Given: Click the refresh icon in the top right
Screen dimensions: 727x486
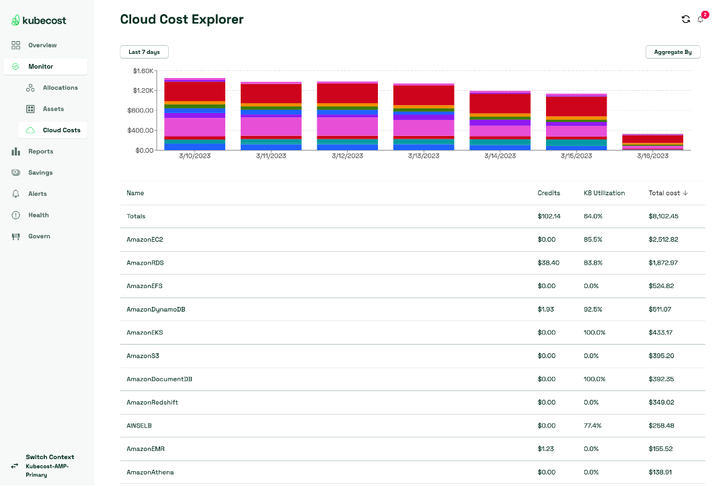Looking at the screenshot, I should click(x=685, y=19).
